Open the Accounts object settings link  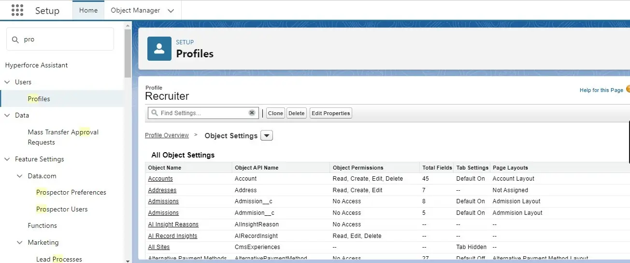pos(160,179)
